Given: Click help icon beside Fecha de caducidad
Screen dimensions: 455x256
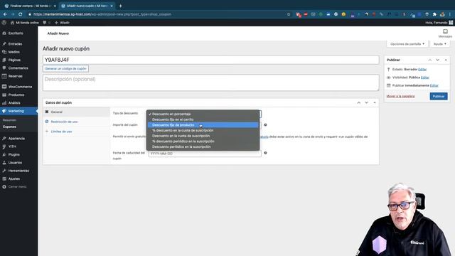Looking at the screenshot, I should pyautogui.click(x=265, y=153).
